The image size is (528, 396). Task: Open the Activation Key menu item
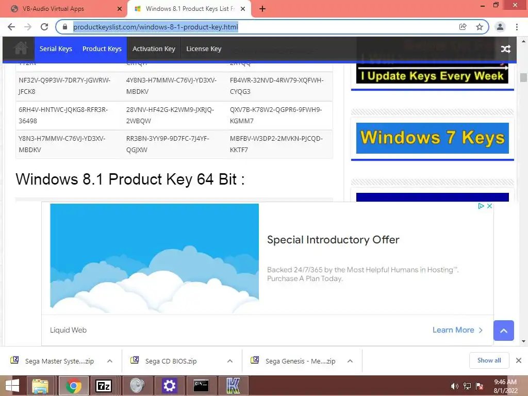coord(154,49)
